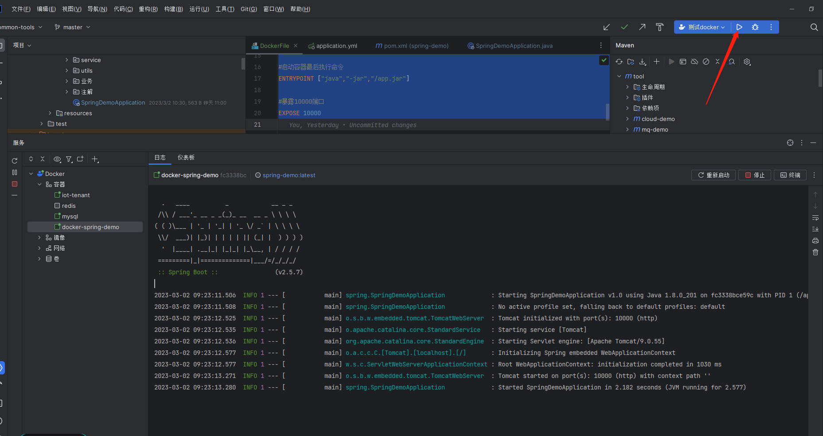Image resolution: width=823 pixels, height=436 pixels.
Task: Start debugging with the bug icon
Action: pyautogui.click(x=755, y=27)
